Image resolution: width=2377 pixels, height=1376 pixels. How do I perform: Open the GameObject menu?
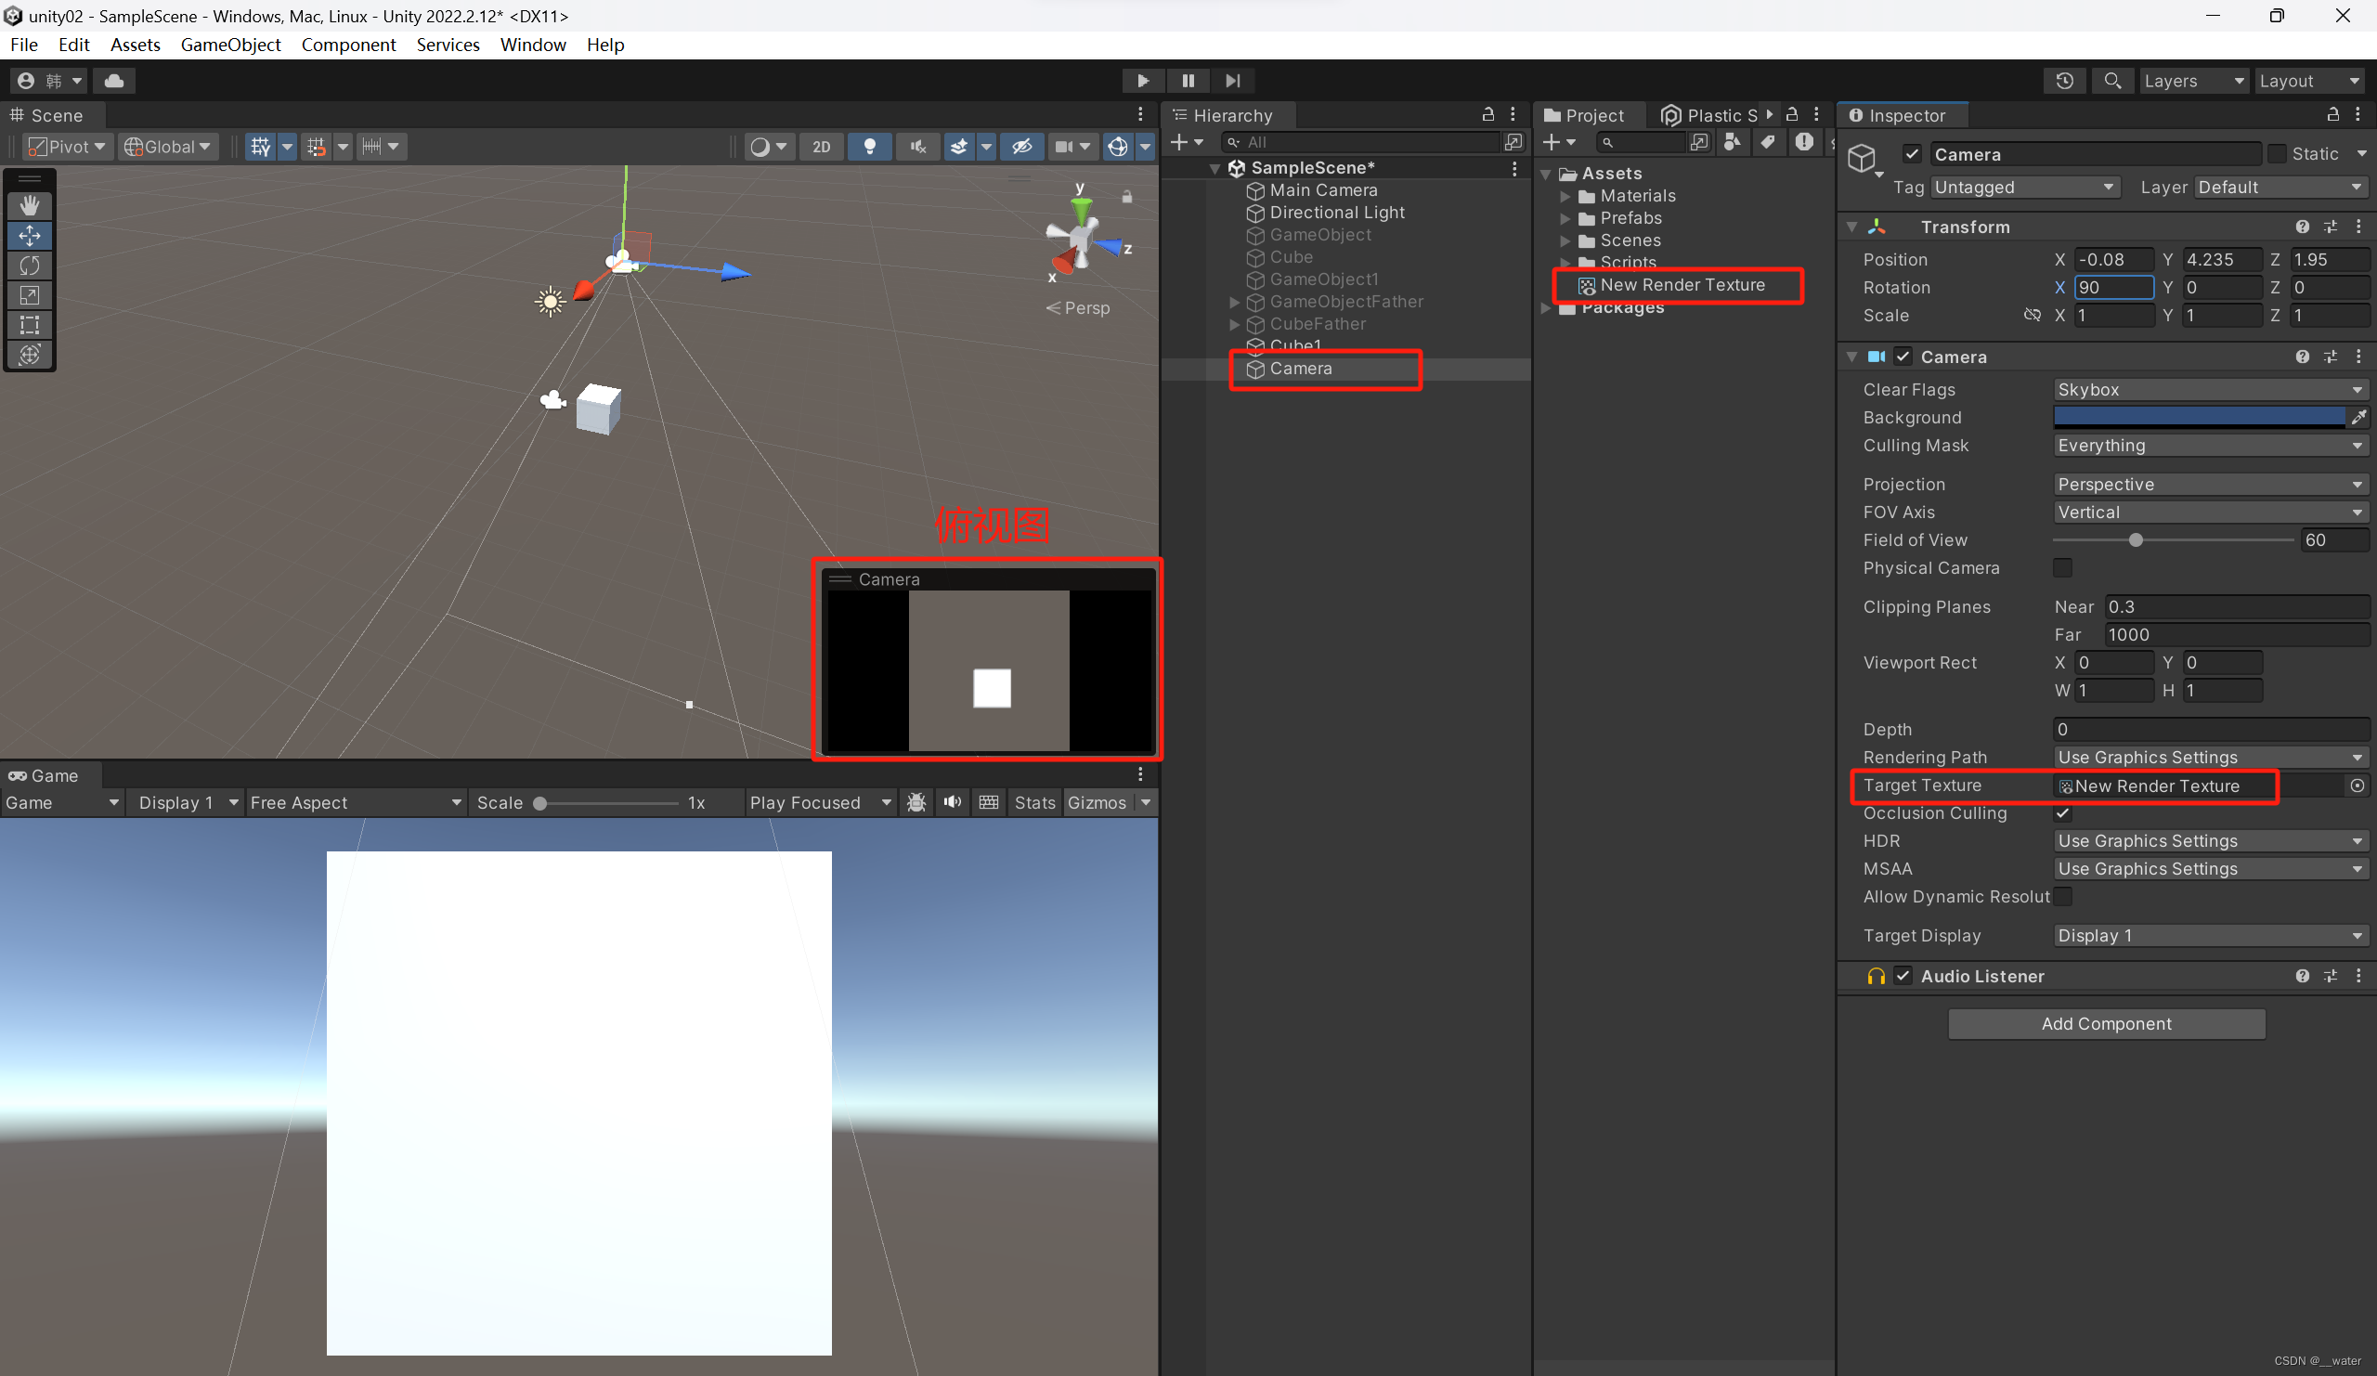[x=230, y=45]
